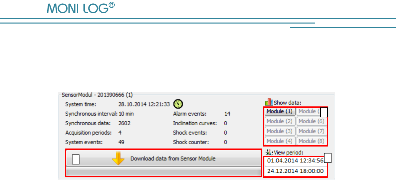Select the Module (1) button
Image resolution: width=396 pixels, height=180 pixels.
coord(280,111)
